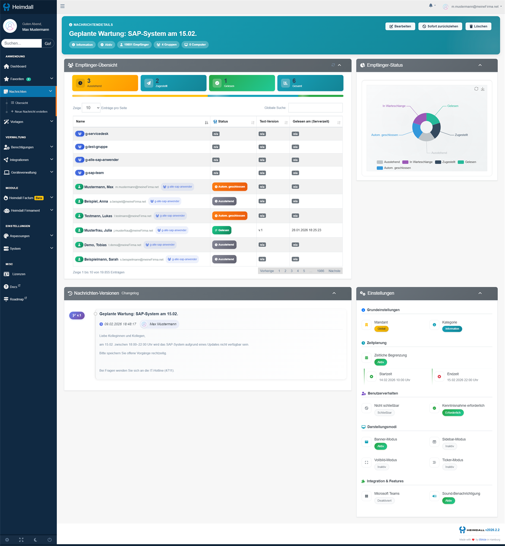Image resolution: width=505 pixels, height=546 pixels.
Task: Click green Gelesen donut segment
Action: tap(433, 118)
